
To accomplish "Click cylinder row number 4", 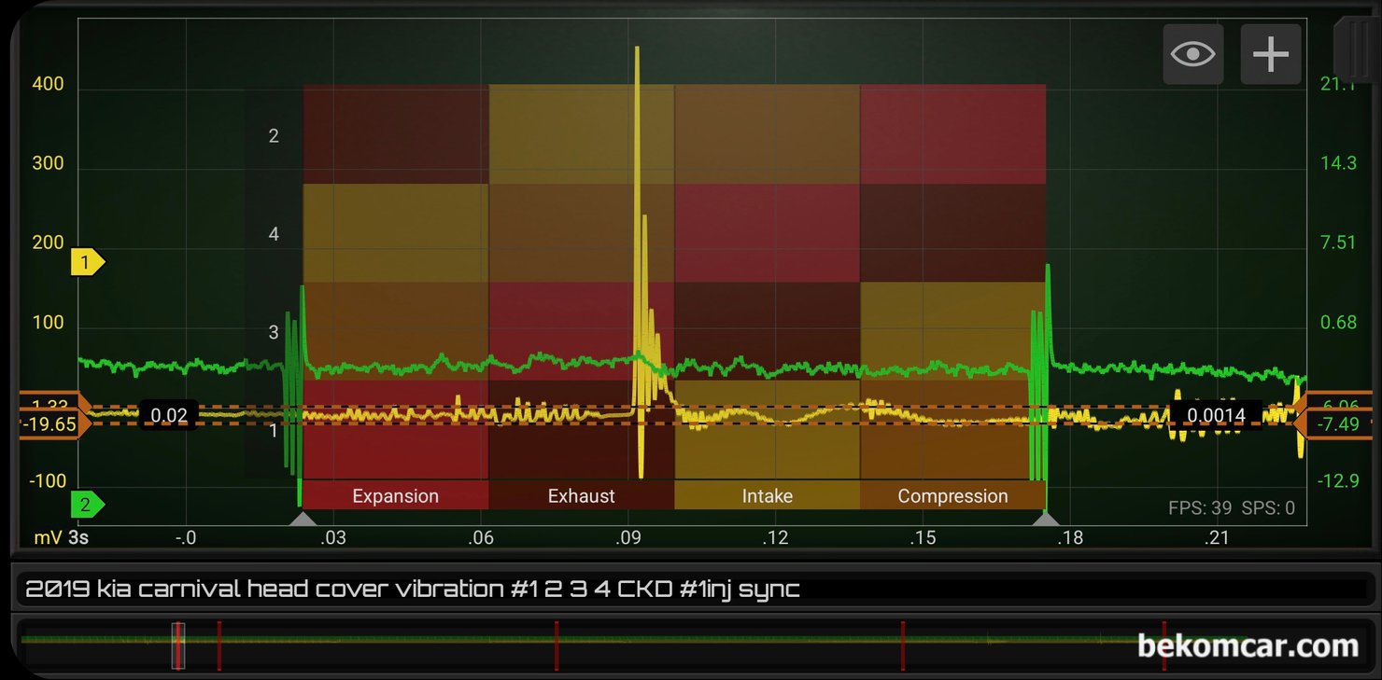I will pos(274,234).
